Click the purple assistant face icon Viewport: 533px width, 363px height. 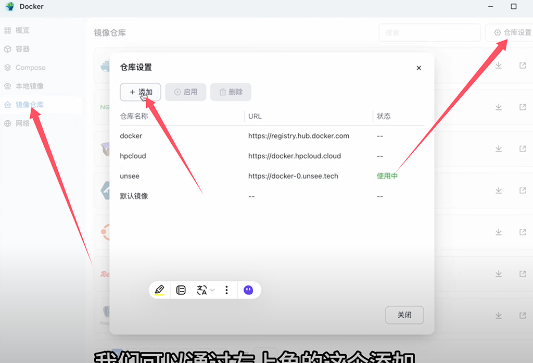248,290
